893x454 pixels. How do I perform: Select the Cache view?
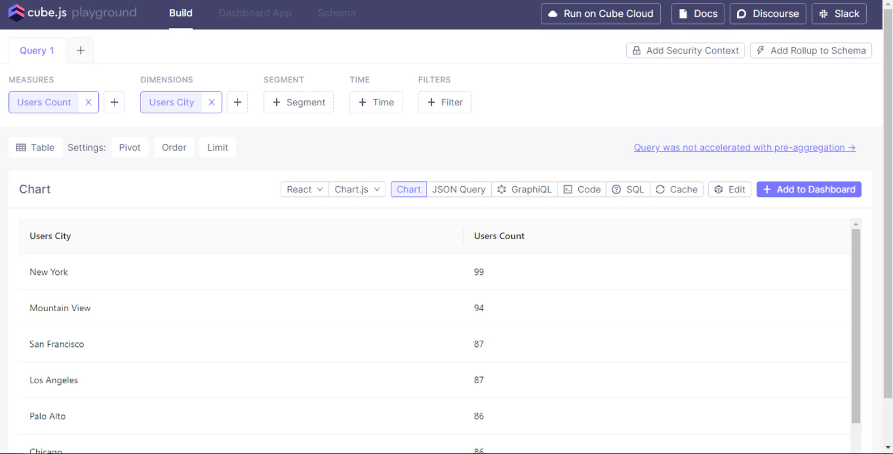pos(676,189)
